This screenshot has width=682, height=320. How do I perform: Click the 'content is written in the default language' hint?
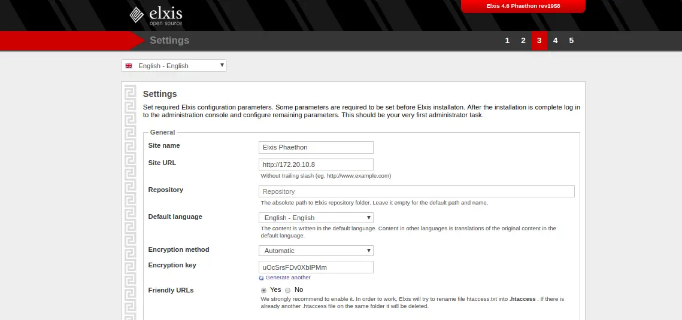tap(408, 232)
